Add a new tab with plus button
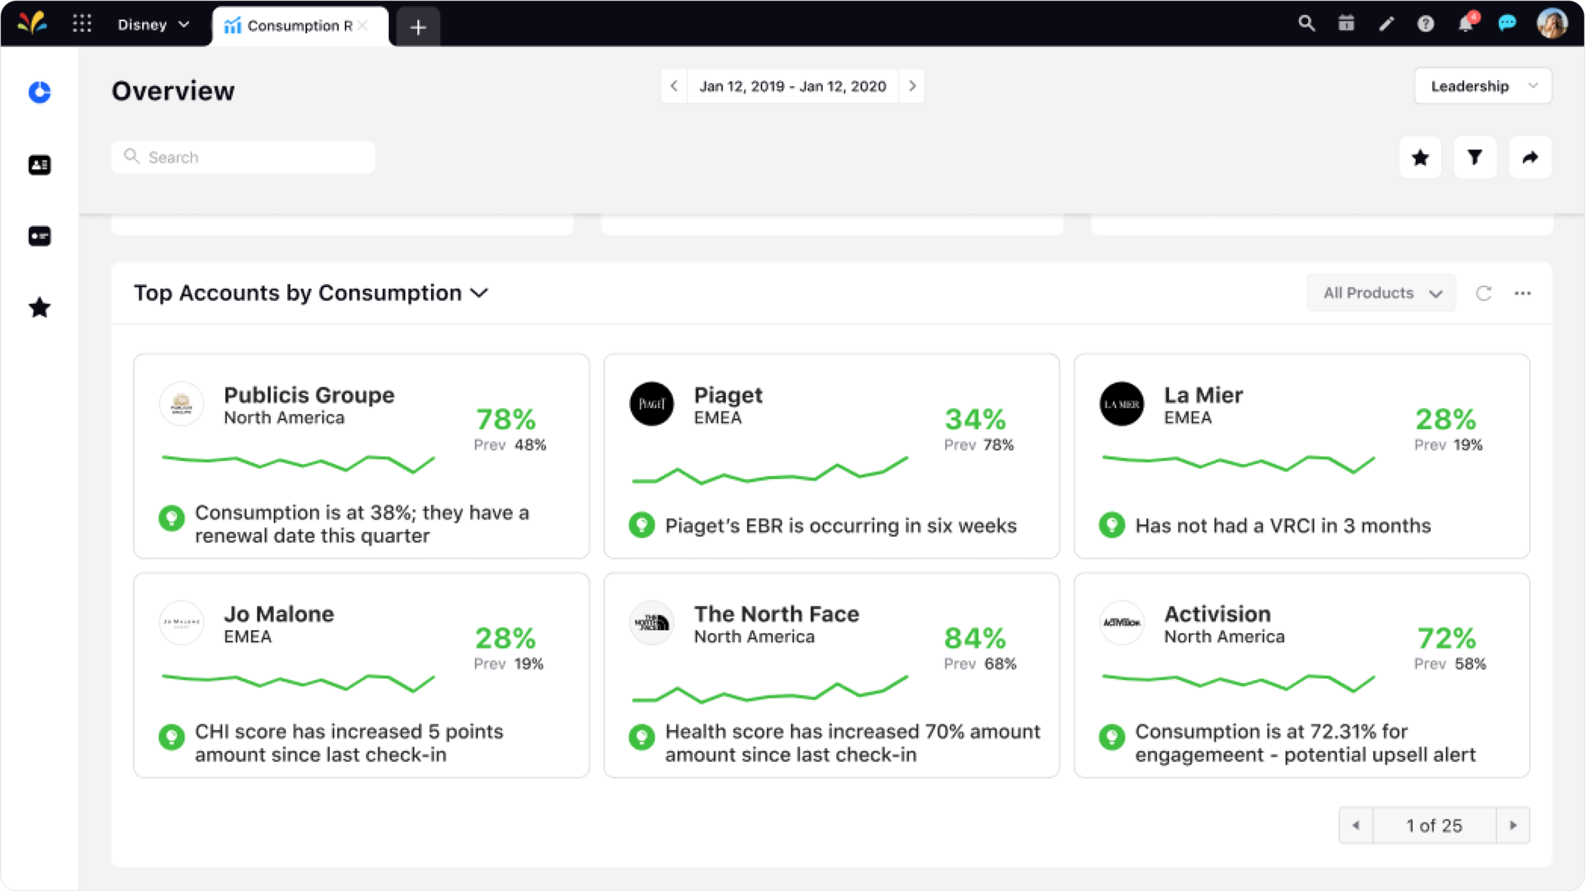Screen dimensions: 1585x891 [x=418, y=27]
